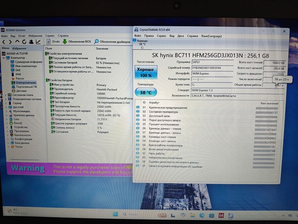Open the Диск menu in CrystalDiskInfo
This screenshot has height=224, width=298.
(180, 36)
